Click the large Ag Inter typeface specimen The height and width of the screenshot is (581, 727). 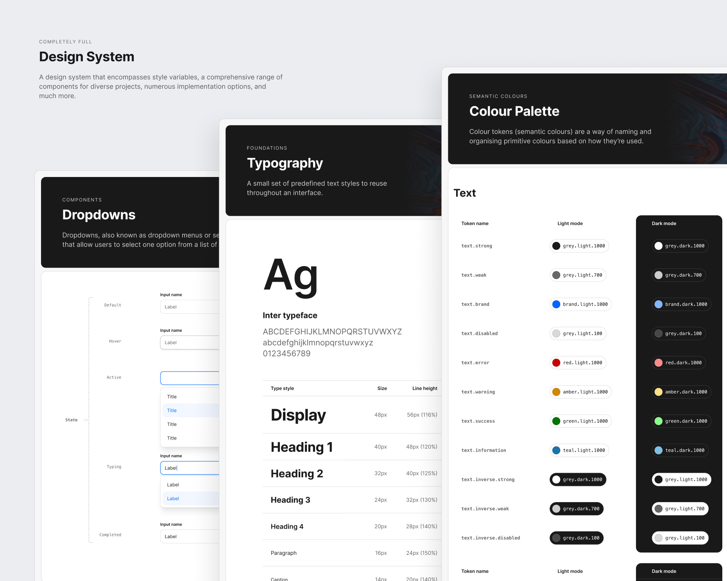click(291, 276)
